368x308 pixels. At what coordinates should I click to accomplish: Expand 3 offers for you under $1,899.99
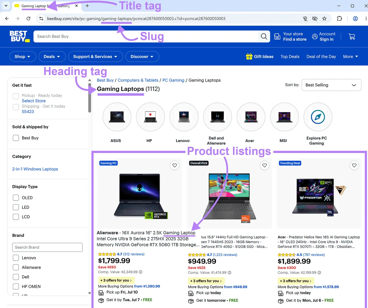coord(296,281)
